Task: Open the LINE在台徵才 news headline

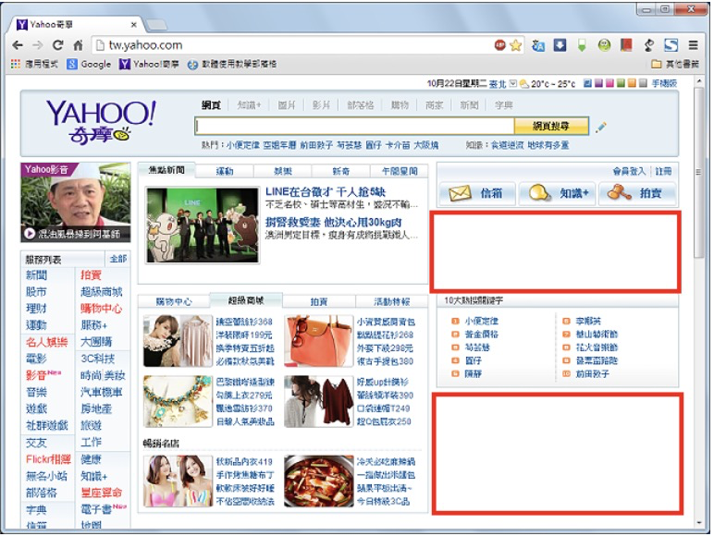Action: [326, 192]
